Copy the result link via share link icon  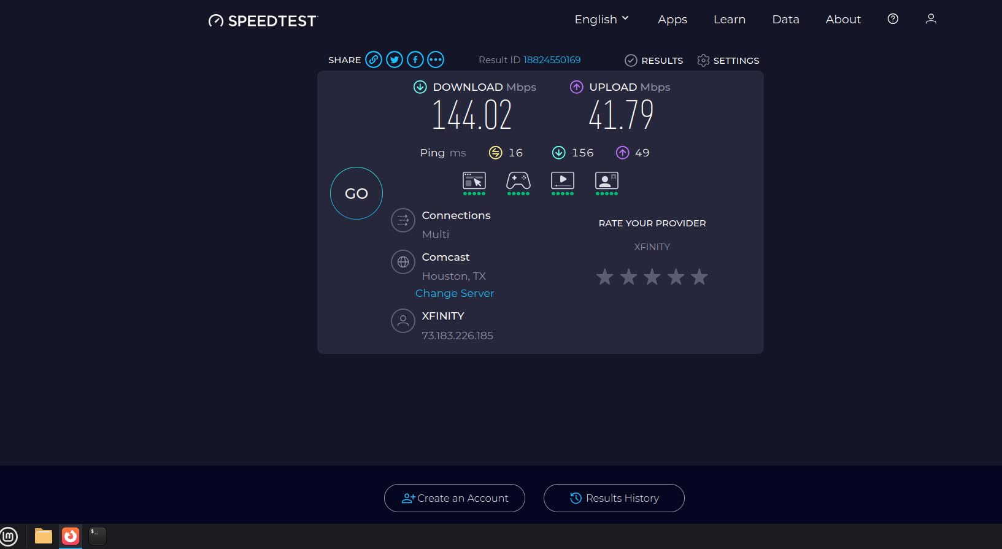[374, 60]
